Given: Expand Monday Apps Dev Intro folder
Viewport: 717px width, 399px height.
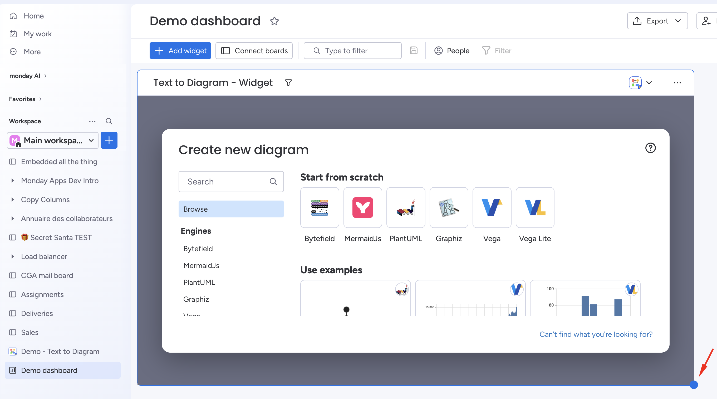Looking at the screenshot, I should 13,181.
